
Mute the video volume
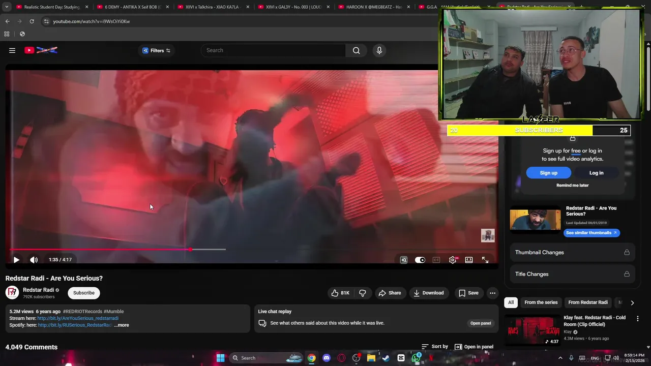[x=34, y=260]
